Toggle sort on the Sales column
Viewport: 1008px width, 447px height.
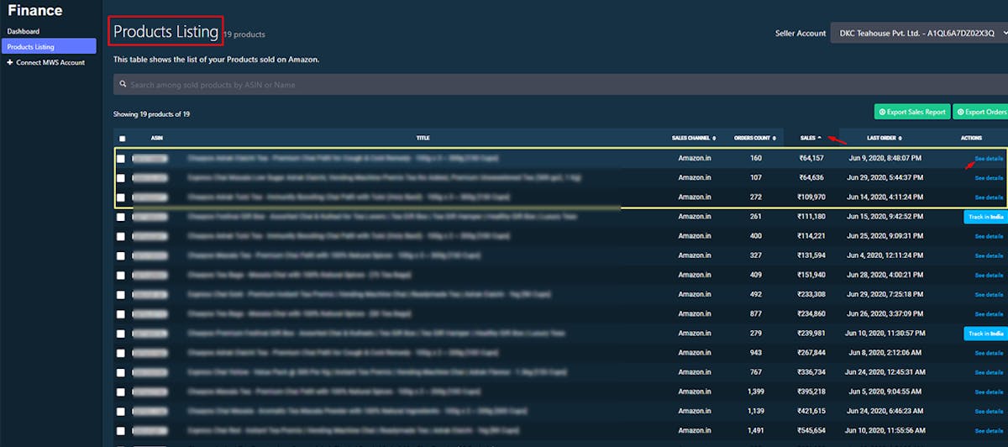click(x=811, y=138)
